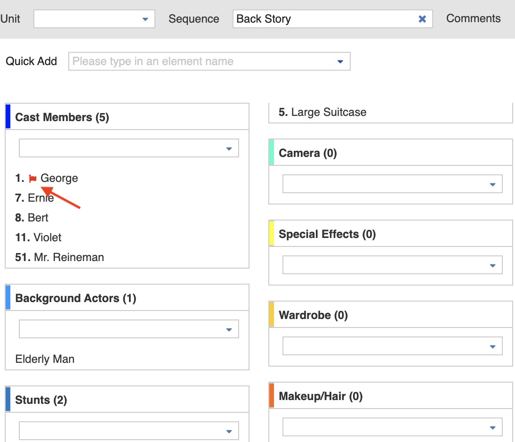
Task: Click cast member Violet
Action: (47, 237)
